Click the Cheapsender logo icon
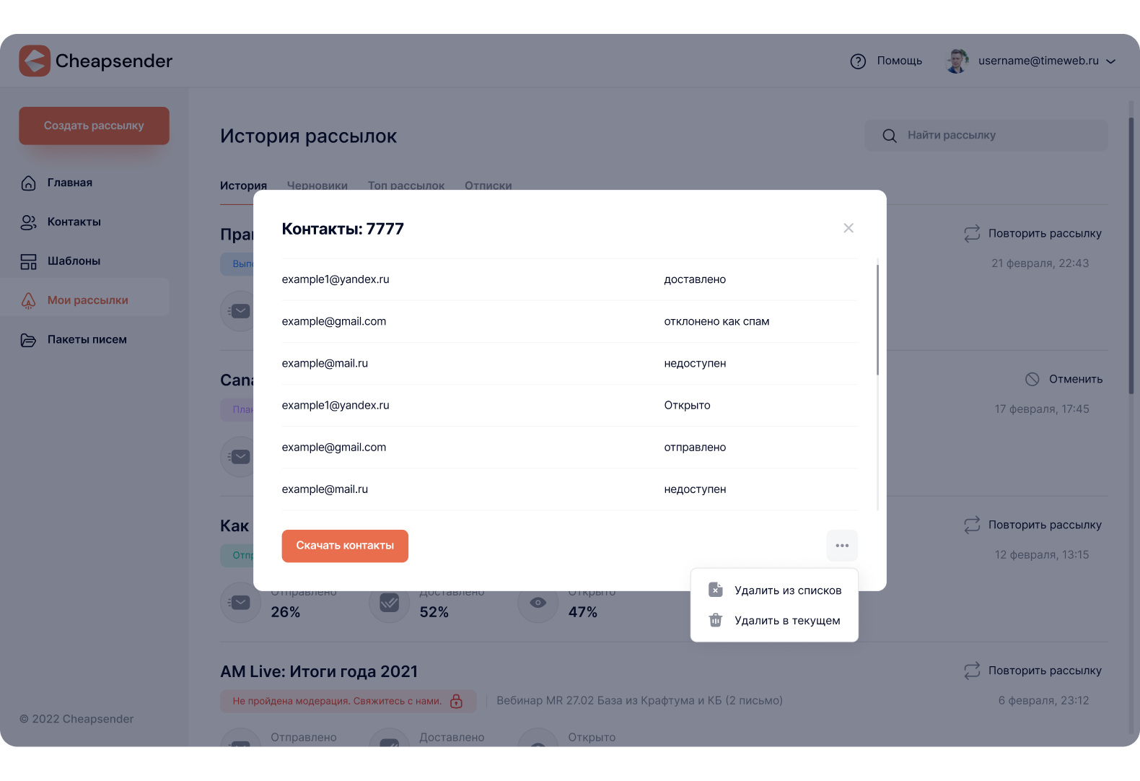 click(x=35, y=61)
